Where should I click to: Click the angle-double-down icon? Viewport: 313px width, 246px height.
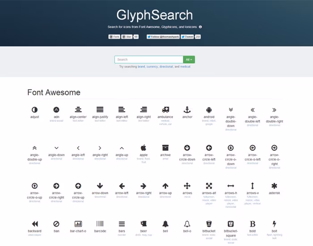pyautogui.click(x=231, y=110)
